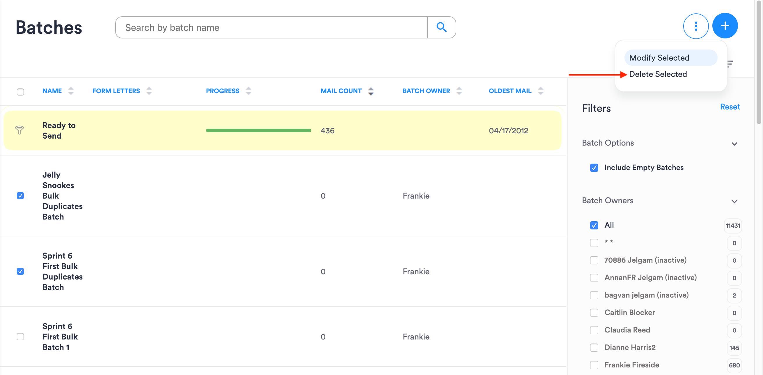Click the Reset filters link
The image size is (763, 375).
(x=730, y=107)
